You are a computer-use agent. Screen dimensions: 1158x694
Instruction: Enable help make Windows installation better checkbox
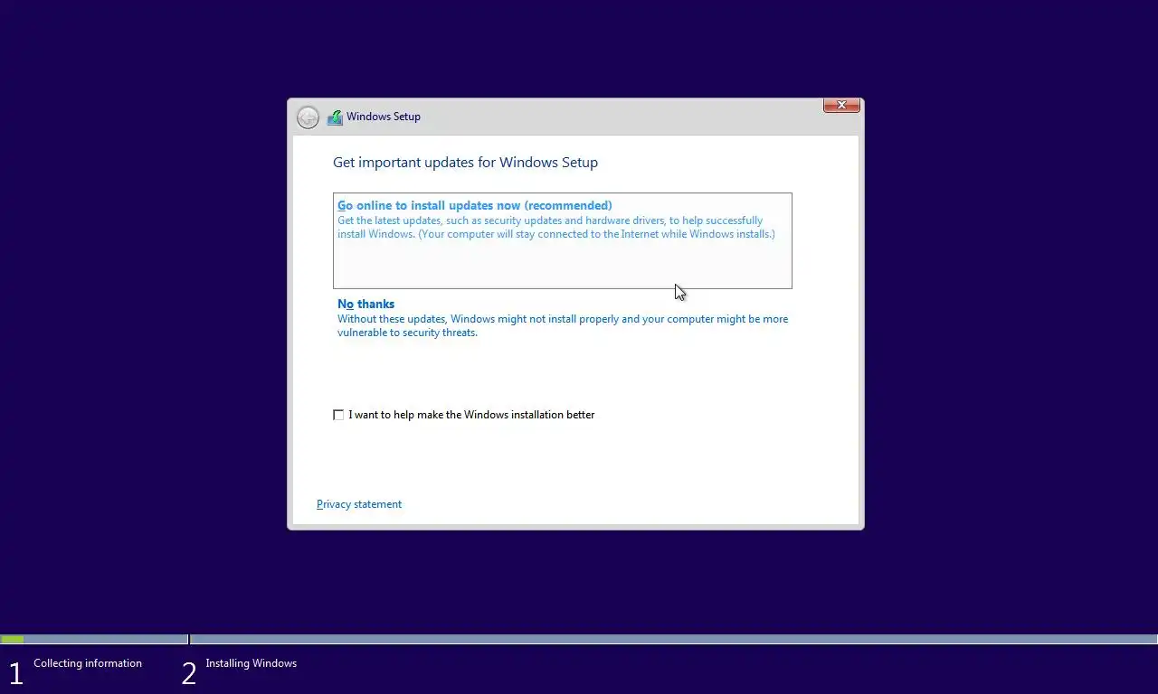pos(338,415)
